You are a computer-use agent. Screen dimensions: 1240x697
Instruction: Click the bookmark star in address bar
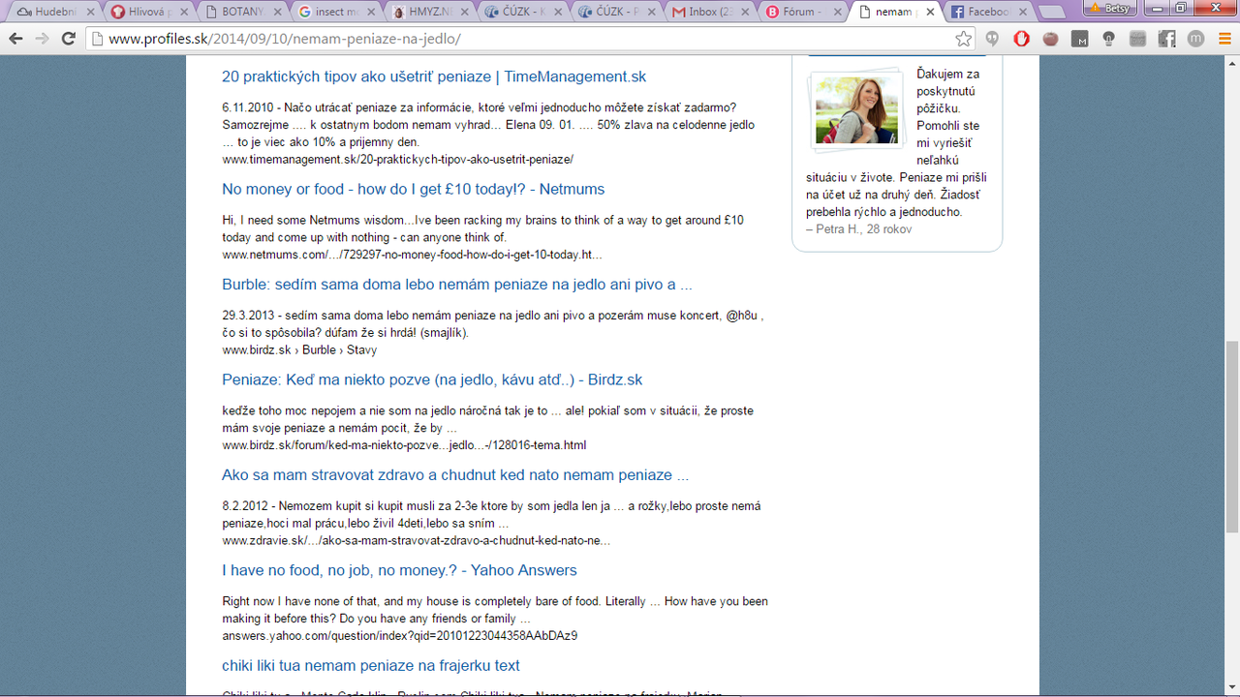coord(963,39)
